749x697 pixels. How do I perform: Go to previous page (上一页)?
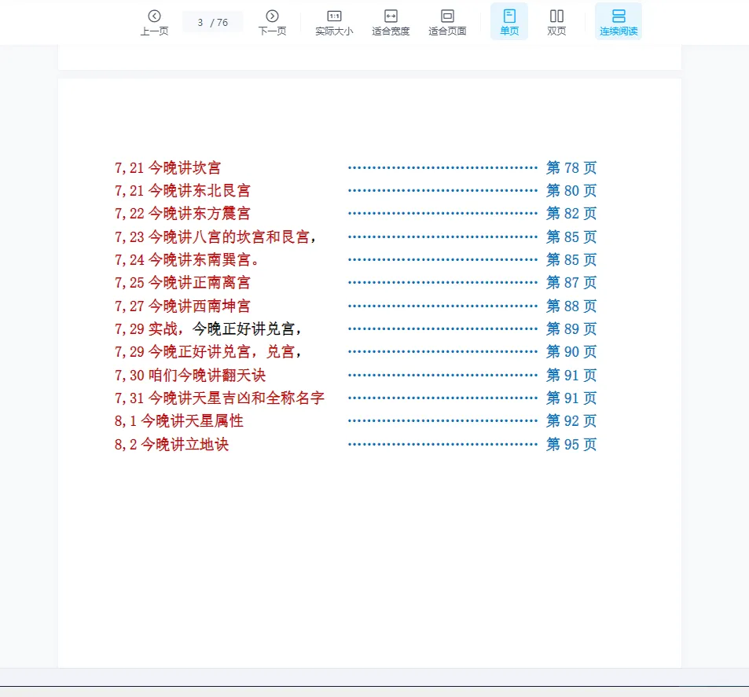154,23
